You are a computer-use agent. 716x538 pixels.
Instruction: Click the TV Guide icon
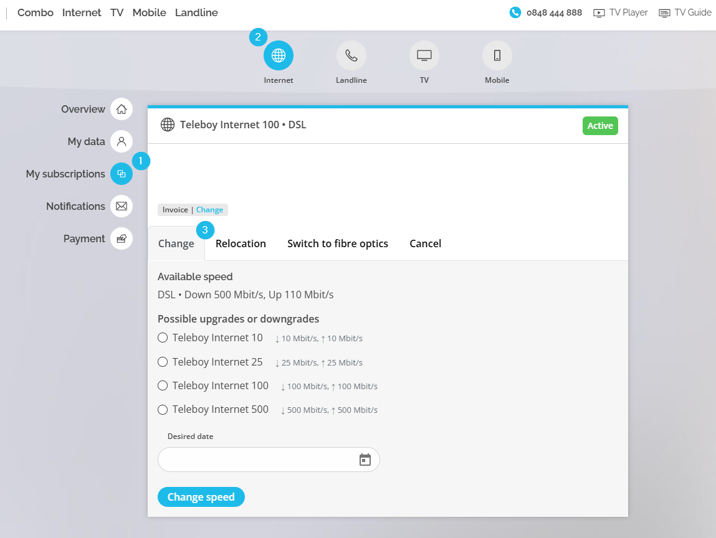(664, 13)
